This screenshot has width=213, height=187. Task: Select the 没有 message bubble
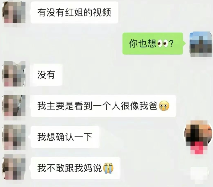46,75
